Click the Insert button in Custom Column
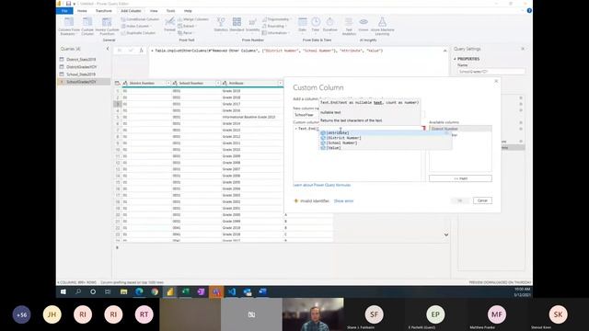This screenshot has width=589, height=331. (x=460, y=178)
